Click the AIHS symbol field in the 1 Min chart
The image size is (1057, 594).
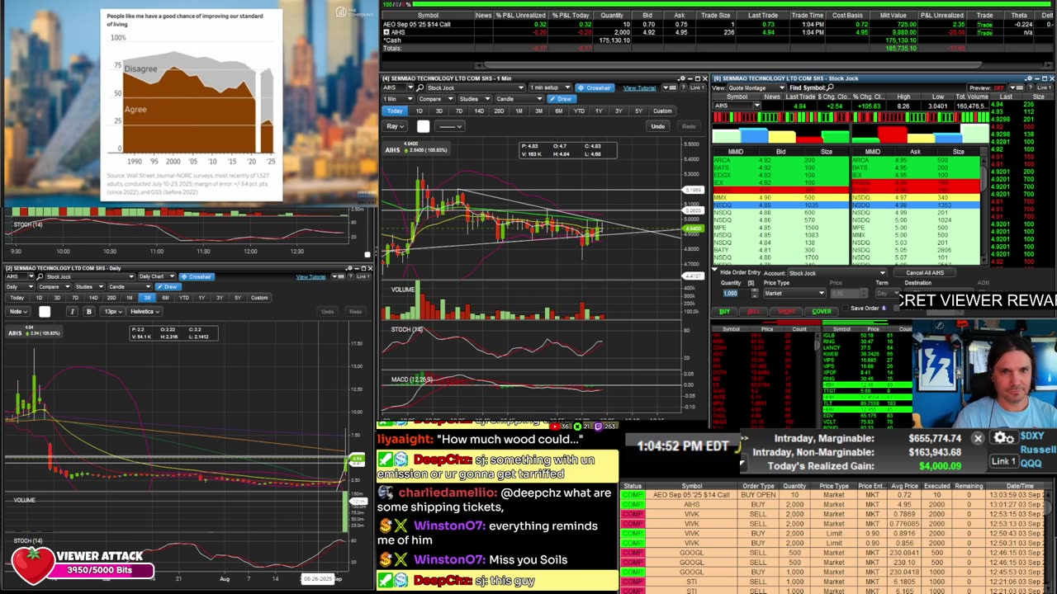pos(392,87)
